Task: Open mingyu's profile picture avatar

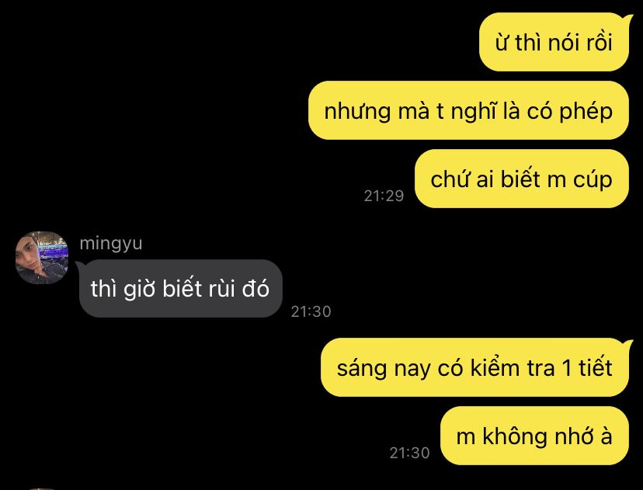Action: pos(41,258)
